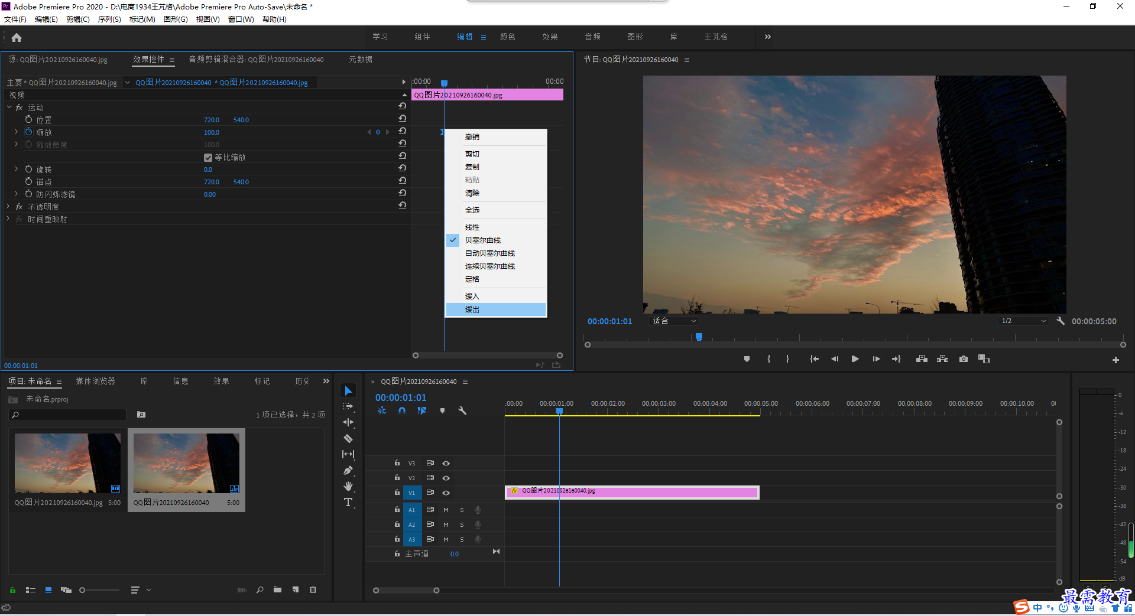Step forward one frame in program monitor

[876, 359]
